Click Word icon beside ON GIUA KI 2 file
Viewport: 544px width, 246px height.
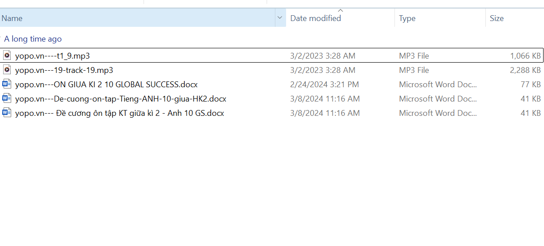[x=7, y=84]
